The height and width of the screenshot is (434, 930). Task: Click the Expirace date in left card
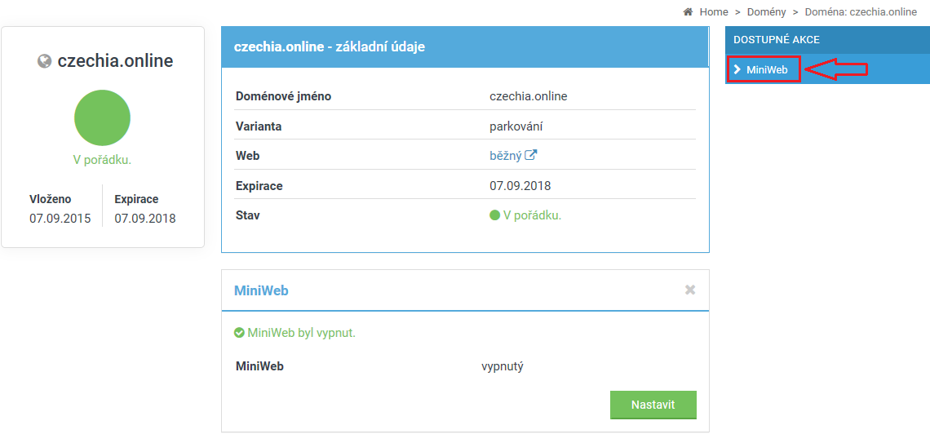coord(144,219)
